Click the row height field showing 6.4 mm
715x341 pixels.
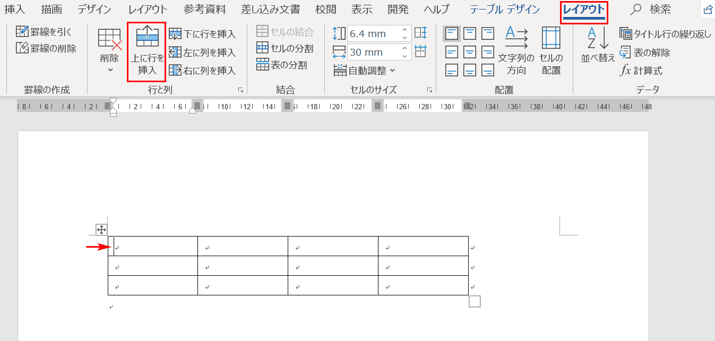point(373,34)
